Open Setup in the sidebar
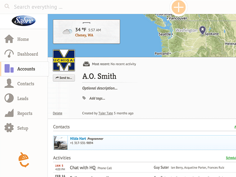Image resolution: width=236 pixels, height=177 pixels. point(23,128)
